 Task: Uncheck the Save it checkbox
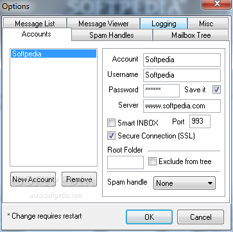click(216, 90)
